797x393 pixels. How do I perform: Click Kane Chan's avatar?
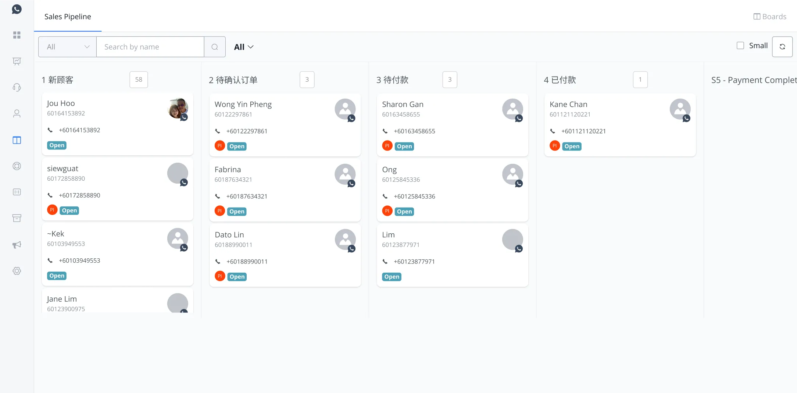pyautogui.click(x=680, y=109)
